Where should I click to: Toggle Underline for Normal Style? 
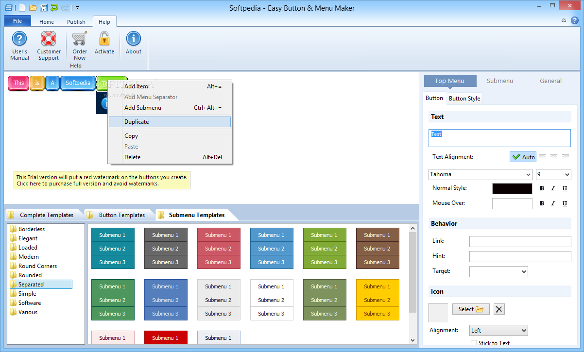pos(565,188)
